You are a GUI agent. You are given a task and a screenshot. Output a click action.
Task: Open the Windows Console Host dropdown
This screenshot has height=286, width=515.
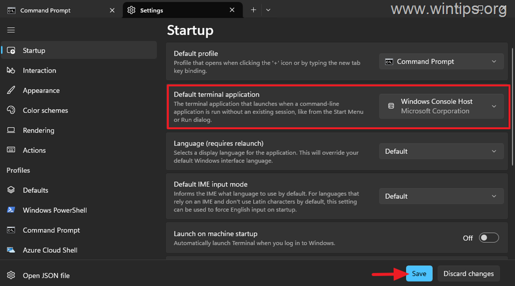tap(441, 106)
